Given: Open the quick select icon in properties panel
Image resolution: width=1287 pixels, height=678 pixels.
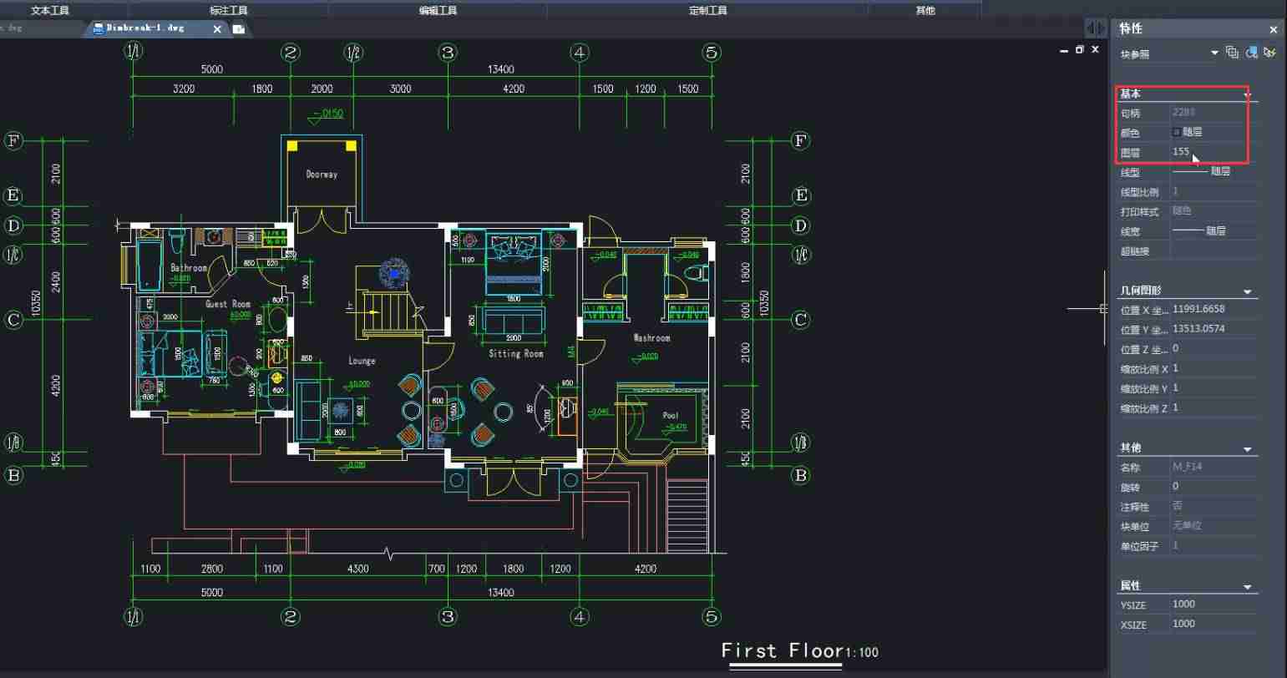Looking at the screenshot, I should point(1270,53).
